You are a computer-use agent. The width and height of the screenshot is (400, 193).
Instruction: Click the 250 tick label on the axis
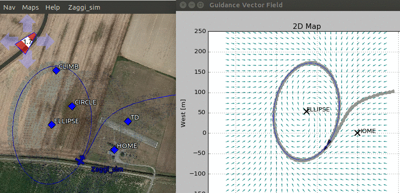pos(200,31)
